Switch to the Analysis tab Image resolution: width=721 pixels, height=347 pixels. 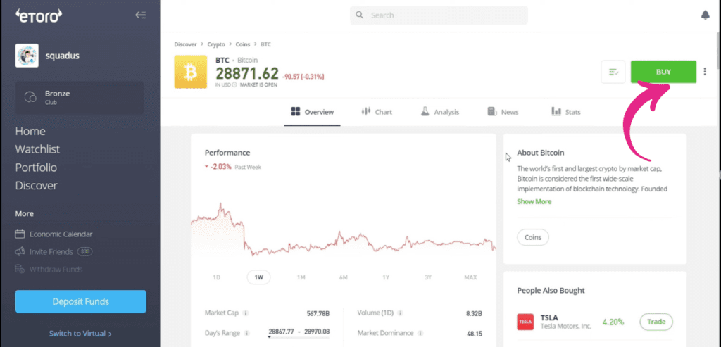point(439,112)
